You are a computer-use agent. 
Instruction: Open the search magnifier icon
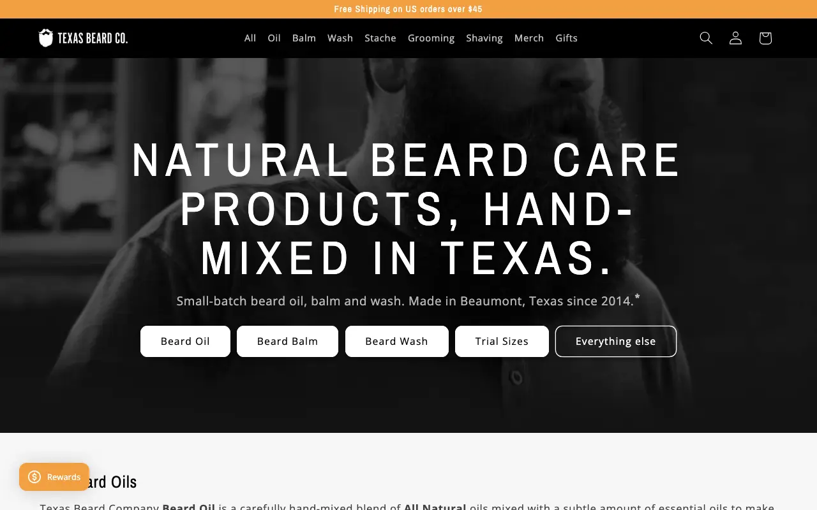(706, 38)
